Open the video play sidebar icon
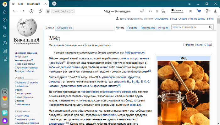This screenshot has height=125, width=220. coord(5,43)
